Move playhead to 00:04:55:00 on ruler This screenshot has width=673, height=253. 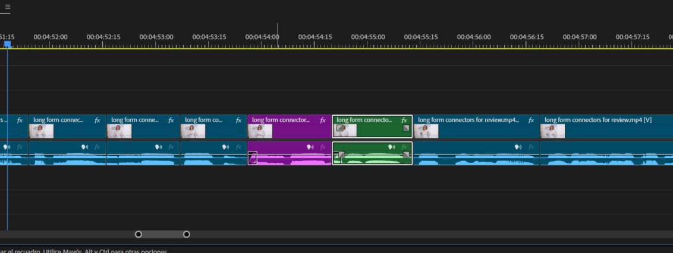coord(368,37)
